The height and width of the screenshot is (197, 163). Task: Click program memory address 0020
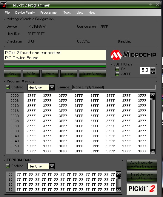pyautogui.click(x=15, y=116)
